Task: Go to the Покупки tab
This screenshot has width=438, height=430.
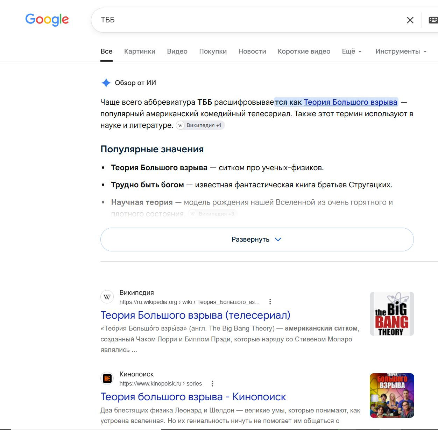Action: [x=213, y=51]
